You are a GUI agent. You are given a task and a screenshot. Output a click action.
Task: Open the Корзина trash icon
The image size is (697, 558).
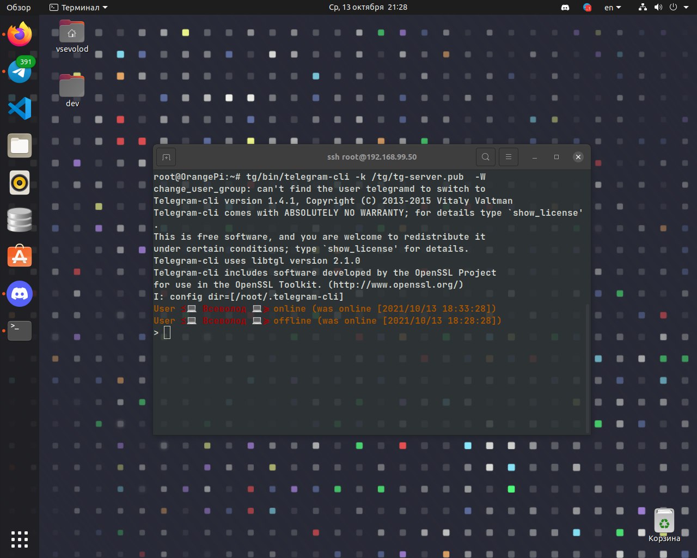[664, 525]
